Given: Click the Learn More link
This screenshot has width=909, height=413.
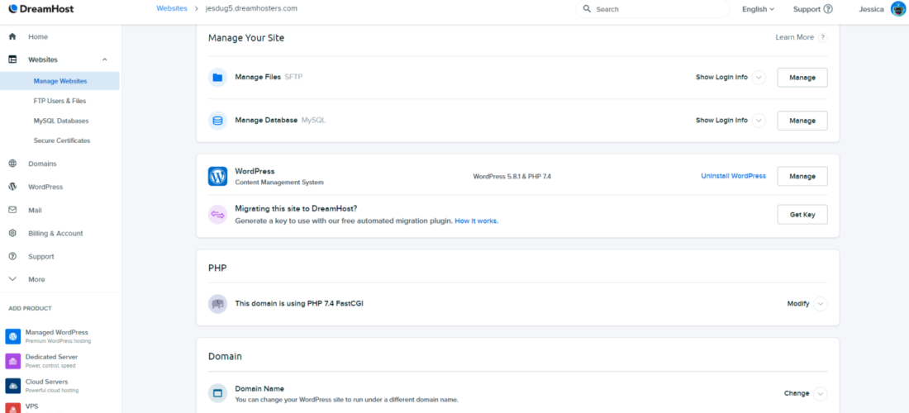Looking at the screenshot, I should [795, 37].
